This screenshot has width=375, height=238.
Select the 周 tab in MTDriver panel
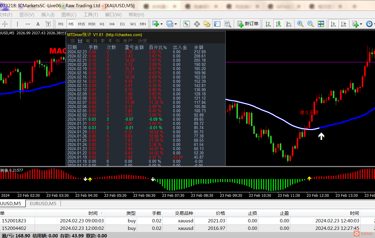point(88,41)
